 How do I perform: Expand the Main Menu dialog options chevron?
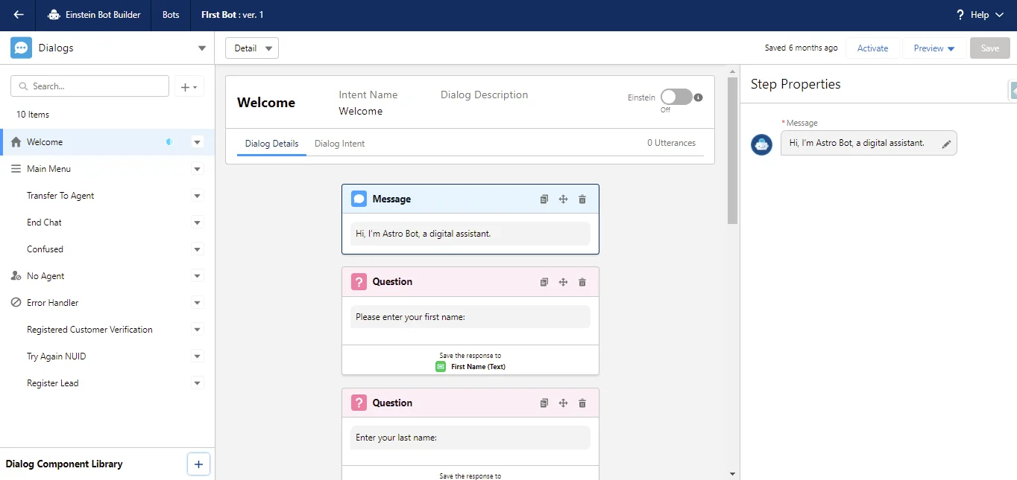[197, 169]
